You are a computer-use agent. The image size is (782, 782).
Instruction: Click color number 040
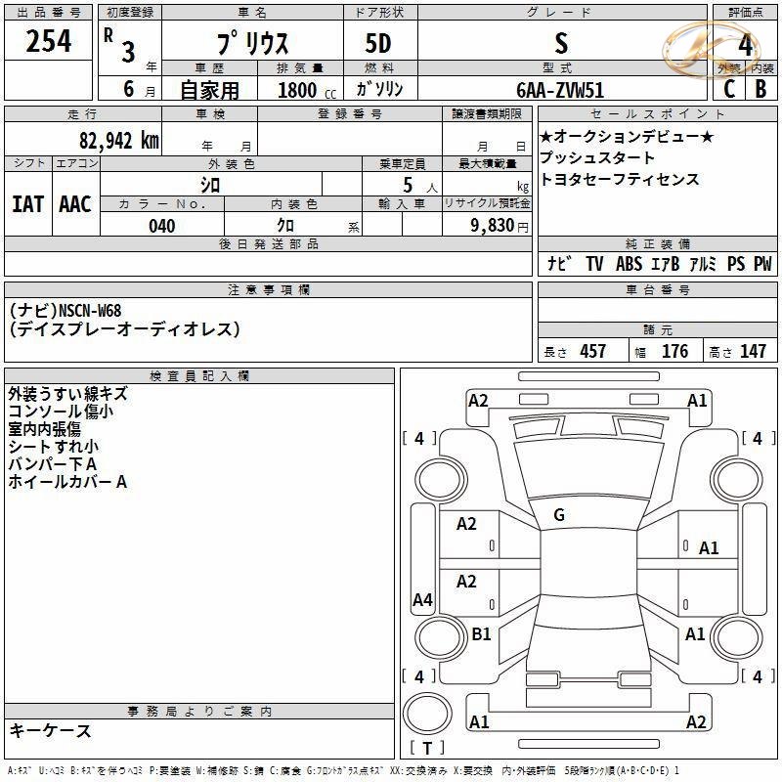tap(162, 226)
